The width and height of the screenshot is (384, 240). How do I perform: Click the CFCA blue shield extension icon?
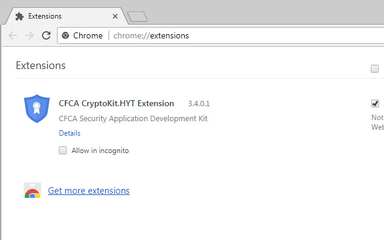(36, 107)
